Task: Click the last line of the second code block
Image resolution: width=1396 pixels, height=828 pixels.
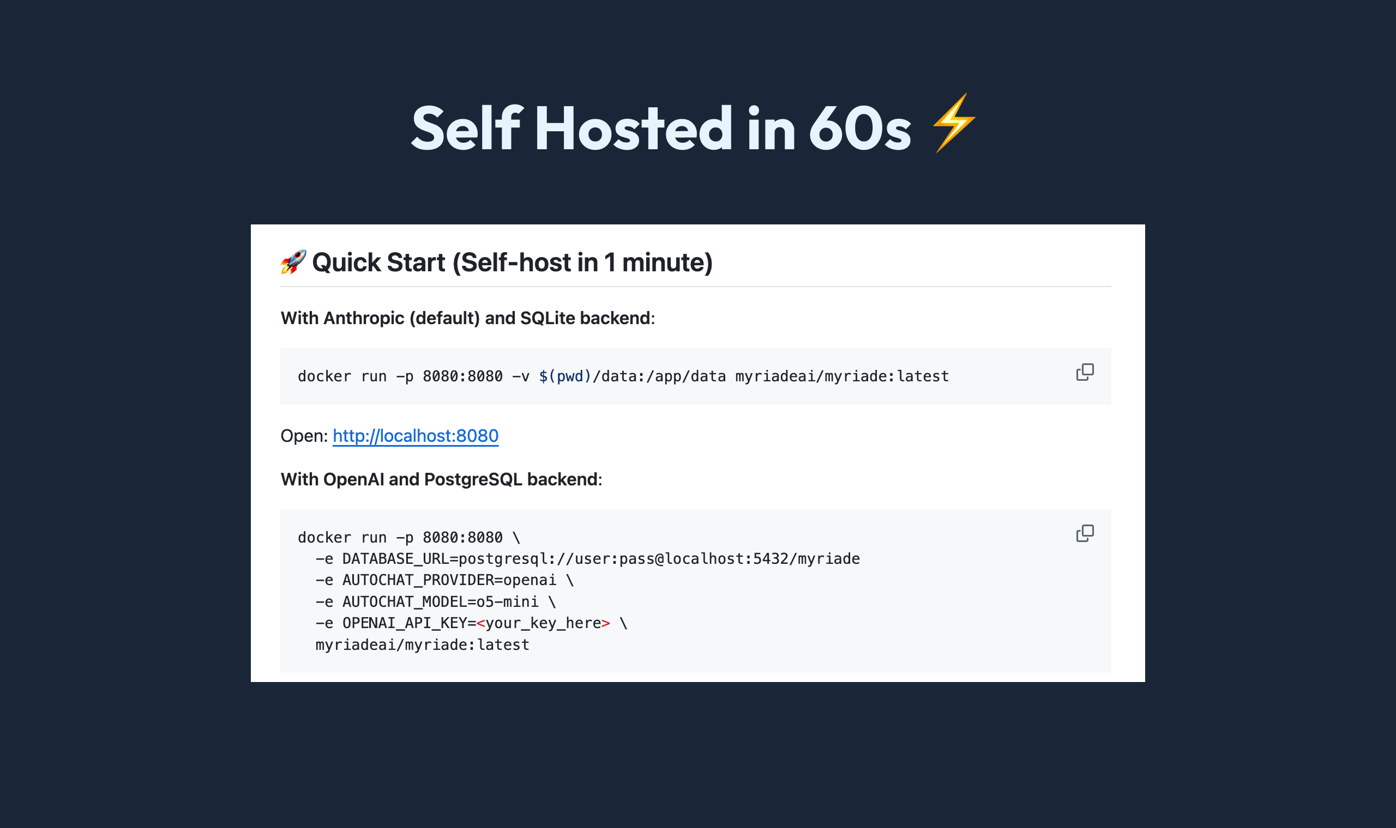Action: 422,645
